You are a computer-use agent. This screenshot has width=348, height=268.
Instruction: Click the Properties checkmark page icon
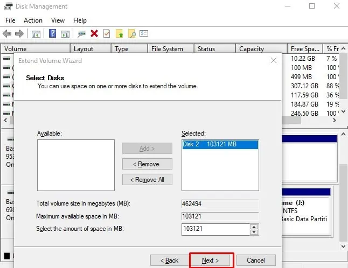[107, 34]
